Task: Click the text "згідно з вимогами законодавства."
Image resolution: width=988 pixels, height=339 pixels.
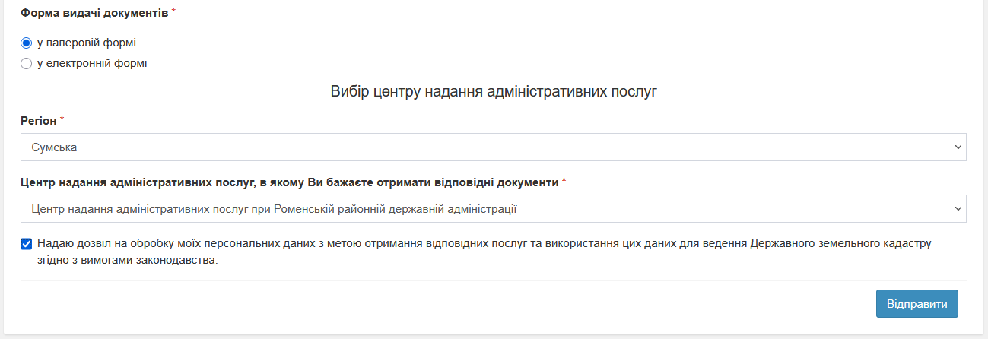Action: click(x=127, y=260)
